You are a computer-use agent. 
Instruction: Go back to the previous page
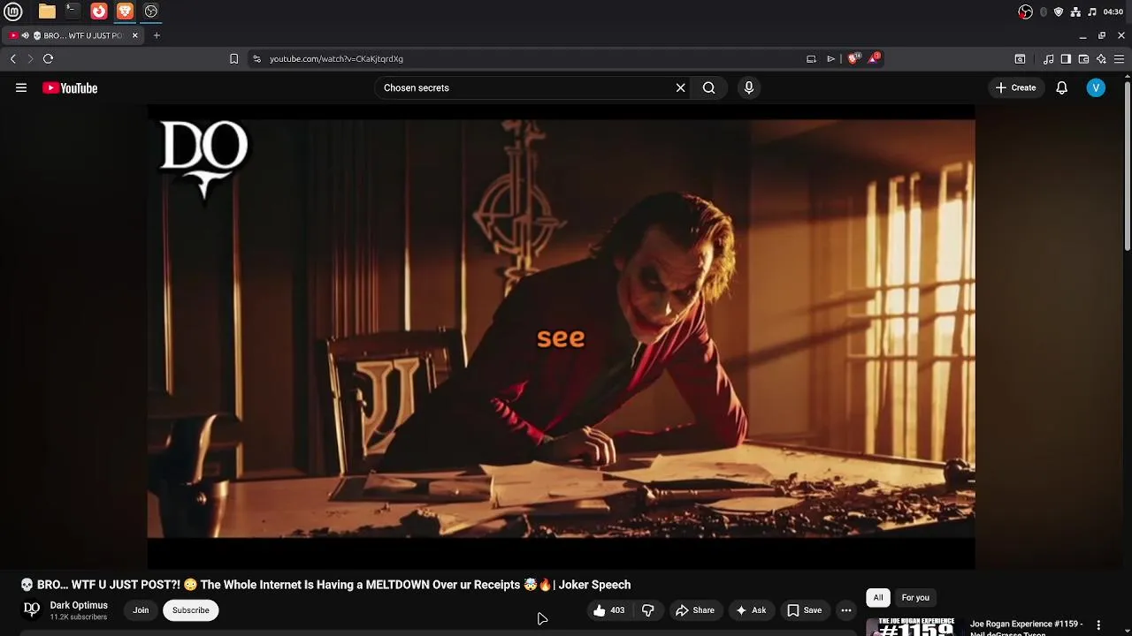[x=12, y=58]
